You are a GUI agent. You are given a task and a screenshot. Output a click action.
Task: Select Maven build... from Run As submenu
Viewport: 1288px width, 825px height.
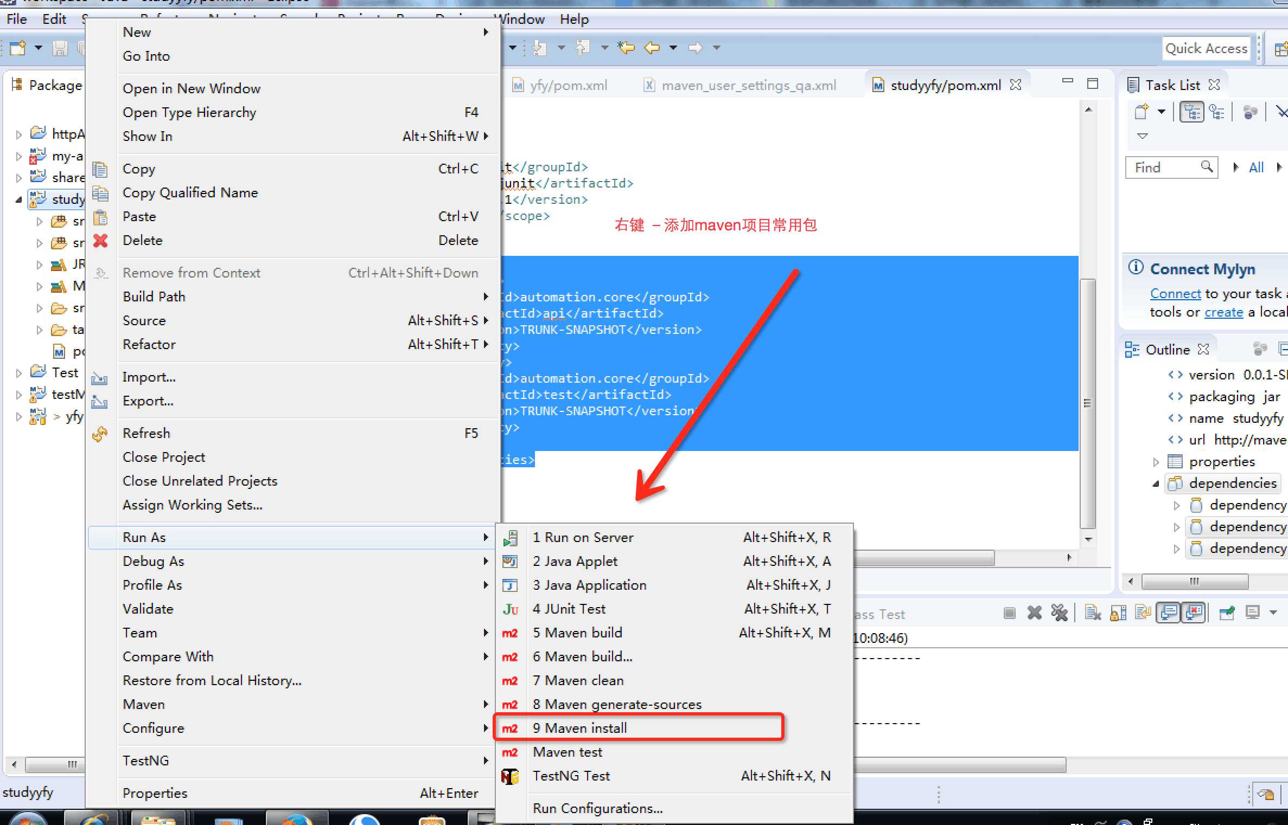click(x=582, y=656)
